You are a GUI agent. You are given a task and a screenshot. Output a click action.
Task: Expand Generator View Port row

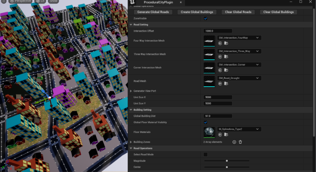click(x=131, y=91)
